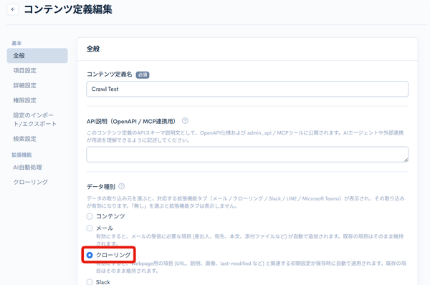430x285 pixels.
Task: Focus the コンテンツ定義名 field with Crawl Test
Action: tap(247, 89)
